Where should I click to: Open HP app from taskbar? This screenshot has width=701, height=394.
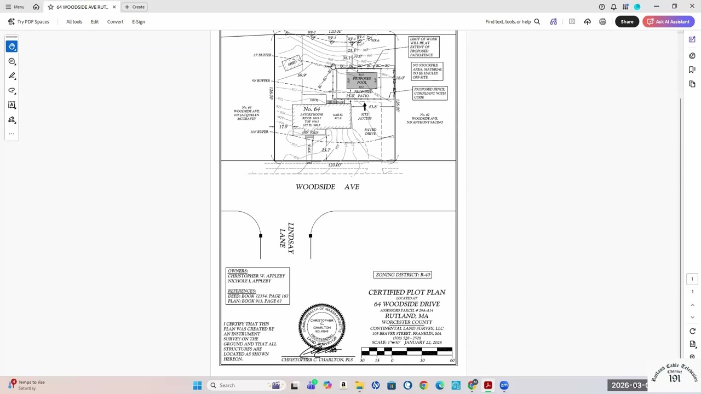pyautogui.click(x=376, y=385)
